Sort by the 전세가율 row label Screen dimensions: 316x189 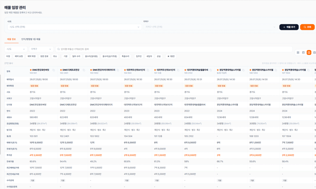10,162
